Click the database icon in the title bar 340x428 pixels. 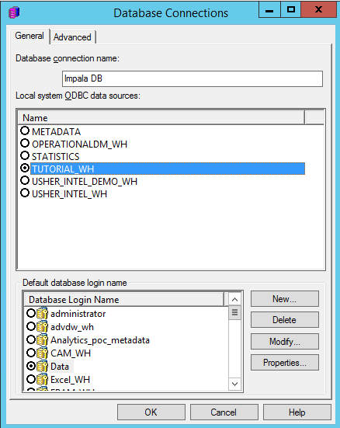click(x=14, y=12)
